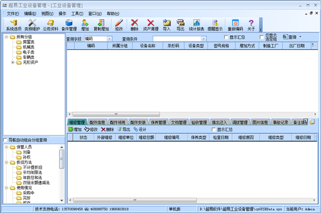Click the lower grid horizontal scrollbar thumb

135,200
